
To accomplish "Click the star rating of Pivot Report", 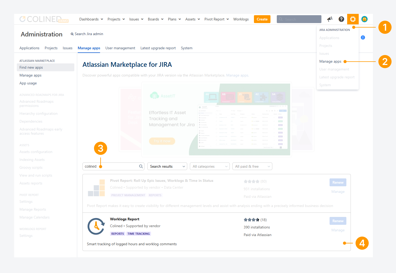I will [252, 181].
